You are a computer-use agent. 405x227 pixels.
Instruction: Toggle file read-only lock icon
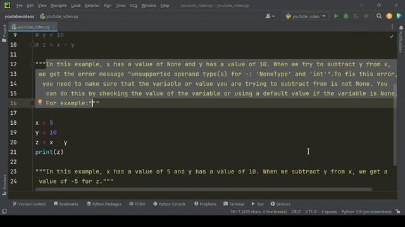click(x=398, y=212)
